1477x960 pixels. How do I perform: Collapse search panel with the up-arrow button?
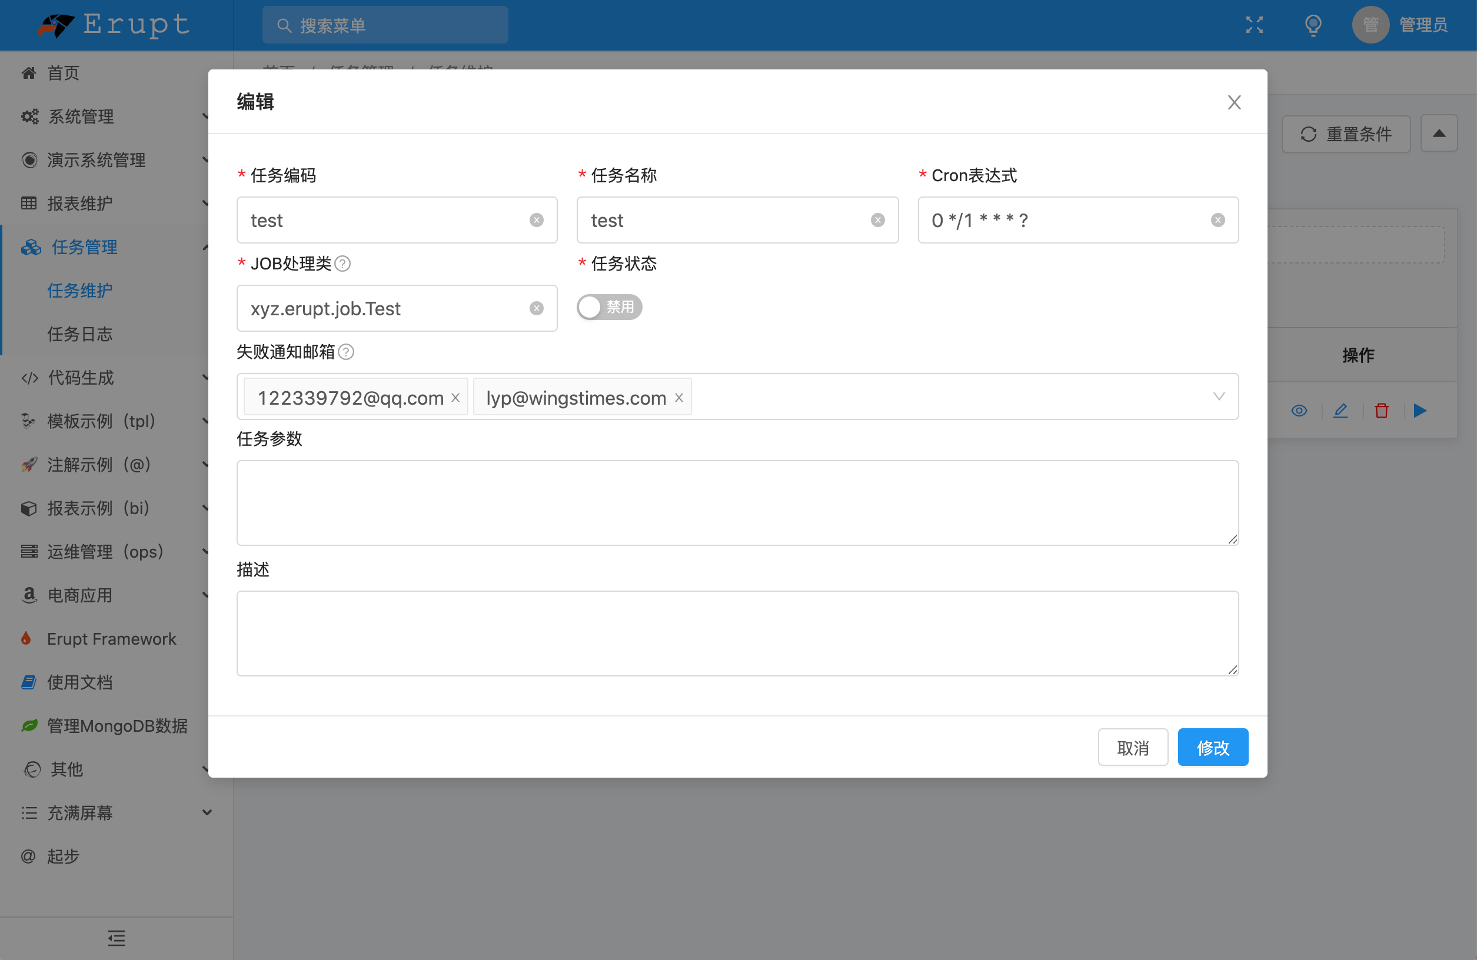point(1439,134)
